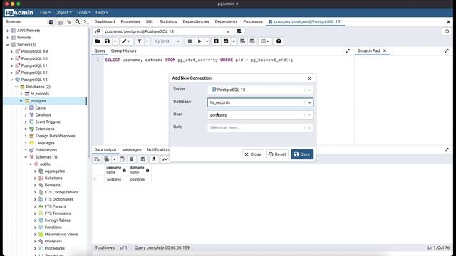The width and height of the screenshot is (456, 256).
Task: Click the Explain Analyze icon
Action: [x=226, y=41]
